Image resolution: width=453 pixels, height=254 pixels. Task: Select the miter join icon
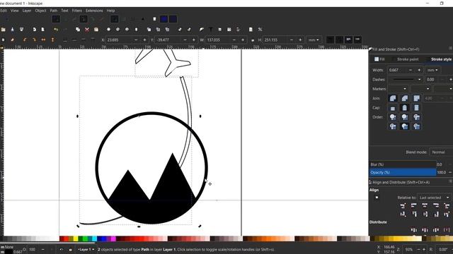[x=416, y=98]
